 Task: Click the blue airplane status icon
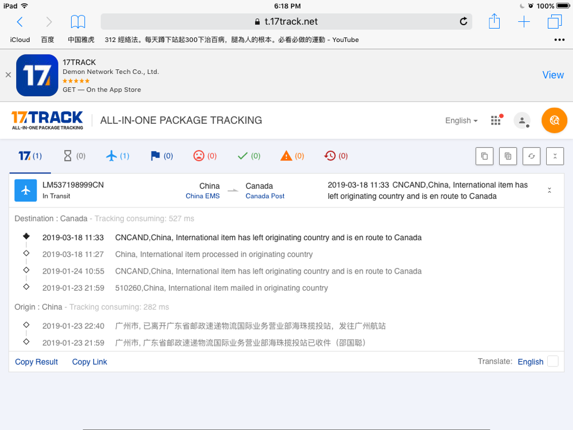(26, 190)
